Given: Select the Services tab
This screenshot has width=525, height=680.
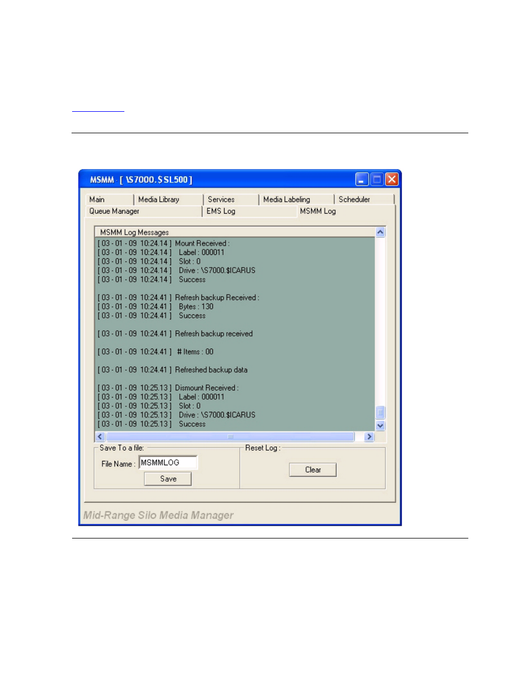Looking at the screenshot, I should [231, 199].
